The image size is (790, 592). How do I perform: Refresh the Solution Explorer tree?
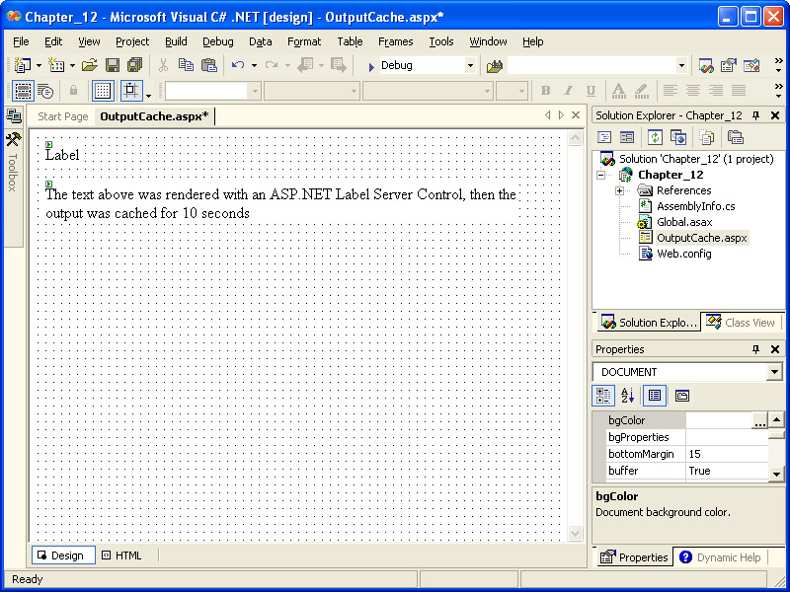tap(655, 137)
